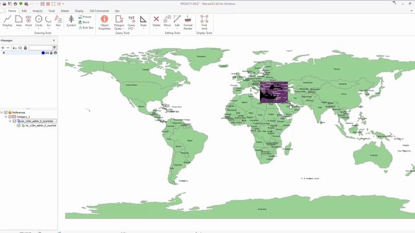Open the dropdown under Circle
The width and height of the screenshot is (415, 233).
coord(39,28)
